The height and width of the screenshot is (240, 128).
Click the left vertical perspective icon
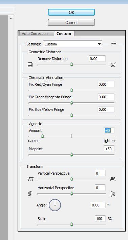point(30,179)
